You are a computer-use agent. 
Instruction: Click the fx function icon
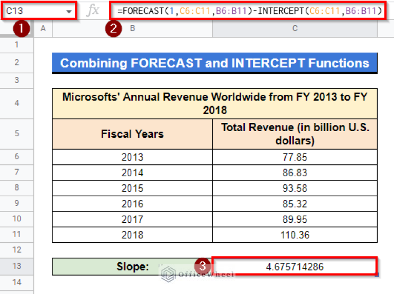pyautogui.click(x=93, y=11)
